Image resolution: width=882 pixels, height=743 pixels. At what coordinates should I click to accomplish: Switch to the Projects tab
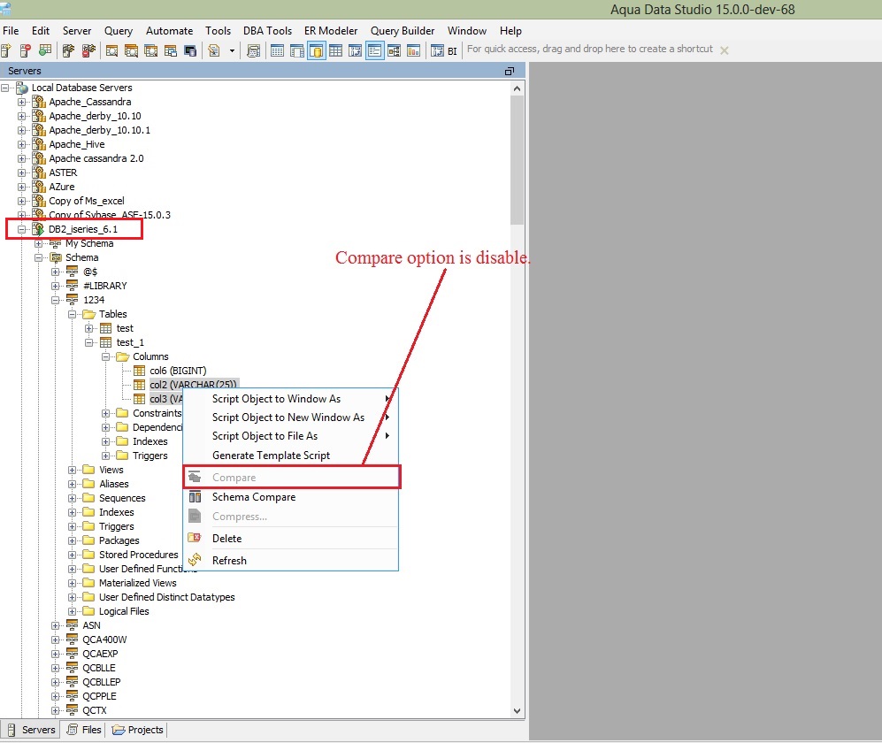pos(138,730)
